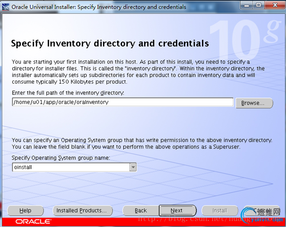
Task: Maximize the installer window
Action: point(258,6)
